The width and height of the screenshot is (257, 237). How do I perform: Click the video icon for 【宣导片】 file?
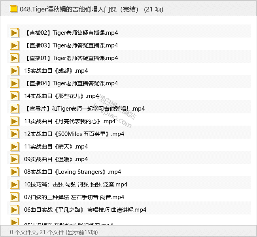(14, 109)
